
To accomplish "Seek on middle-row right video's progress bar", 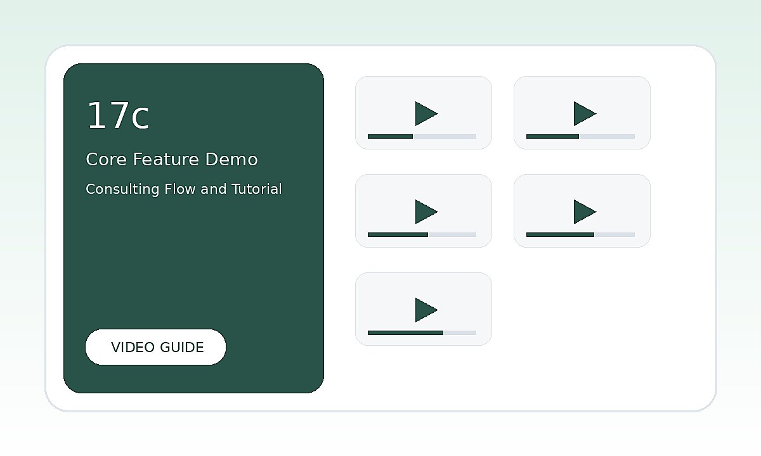I will click(x=580, y=234).
